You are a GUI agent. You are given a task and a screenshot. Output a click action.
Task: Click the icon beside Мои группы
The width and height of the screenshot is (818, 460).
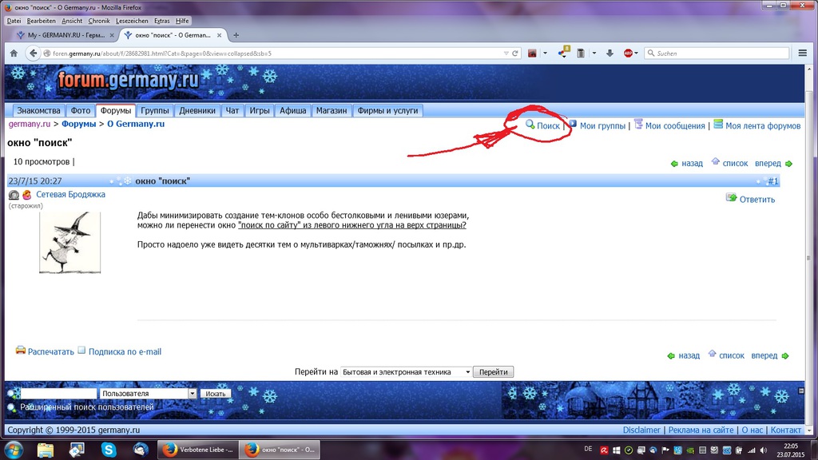click(573, 124)
